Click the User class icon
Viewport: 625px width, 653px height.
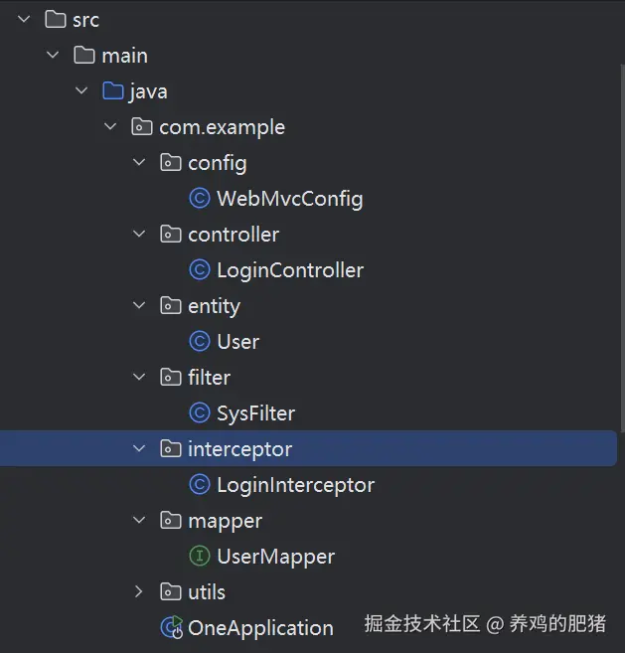click(199, 342)
